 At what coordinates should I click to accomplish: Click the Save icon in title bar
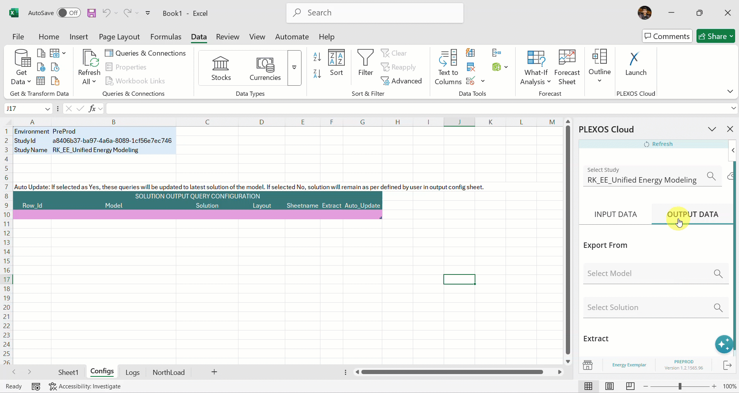click(x=92, y=13)
